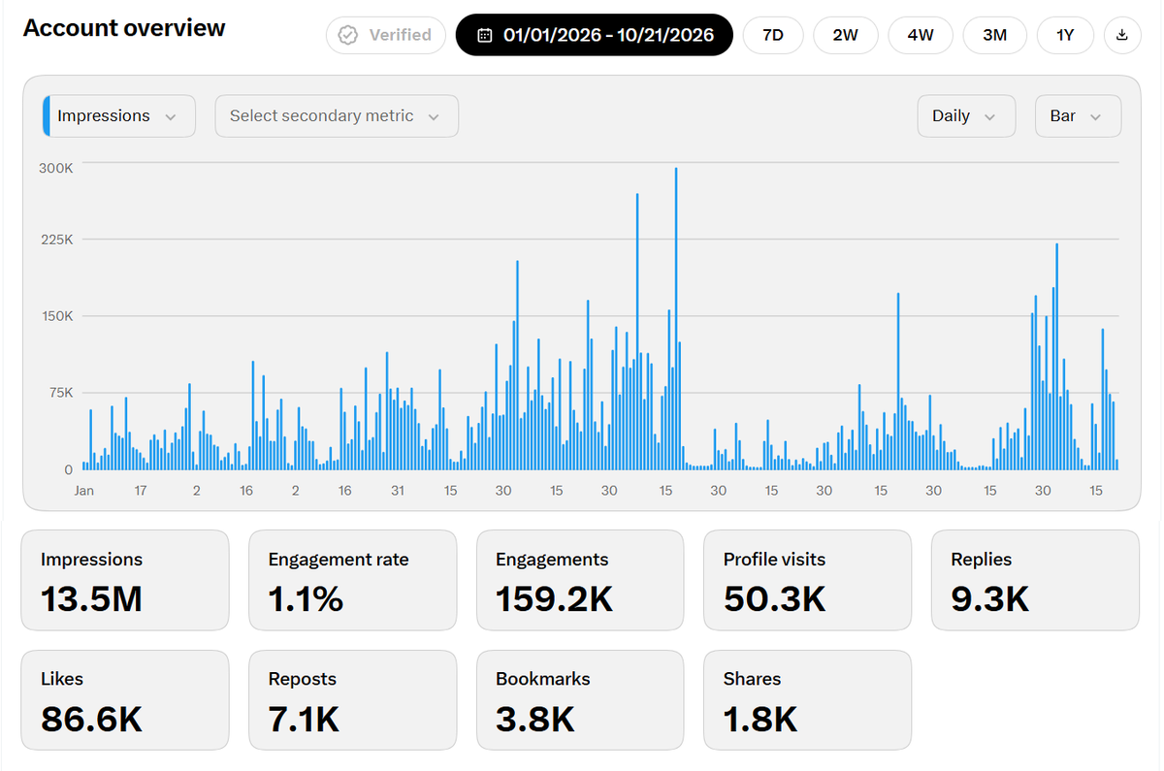
Task: Click the Reposts 7.1K card
Action: click(353, 700)
